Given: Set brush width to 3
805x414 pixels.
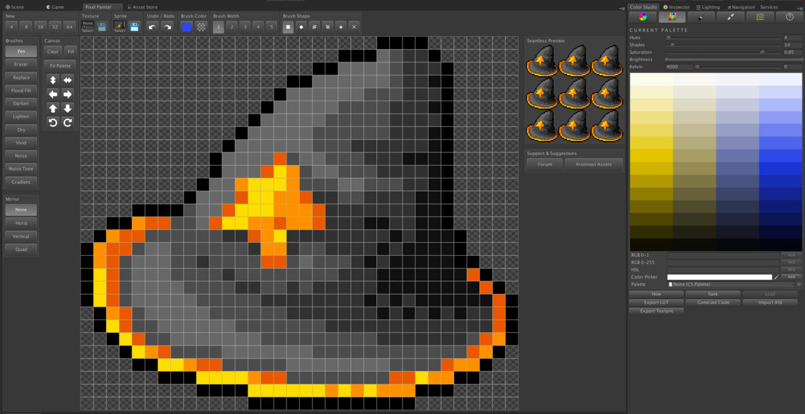Looking at the screenshot, I should pyautogui.click(x=245, y=27).
